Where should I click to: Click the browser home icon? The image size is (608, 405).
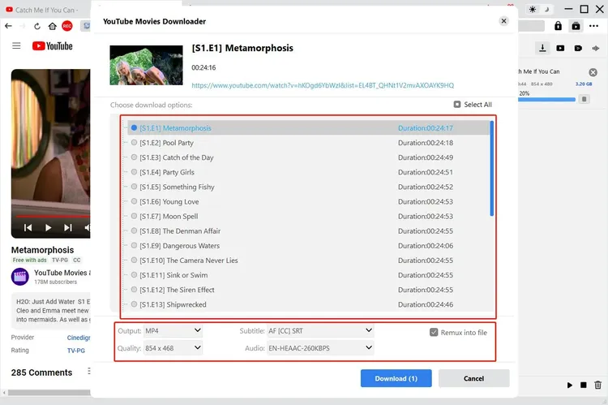coord(52,26)
